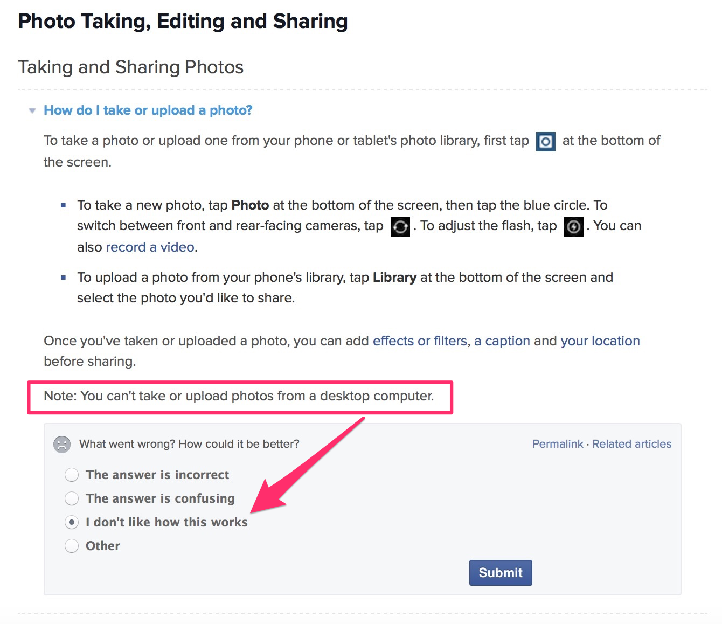Visit the 'your location' link
The image size is (722, 624).
tap(600, 341)
